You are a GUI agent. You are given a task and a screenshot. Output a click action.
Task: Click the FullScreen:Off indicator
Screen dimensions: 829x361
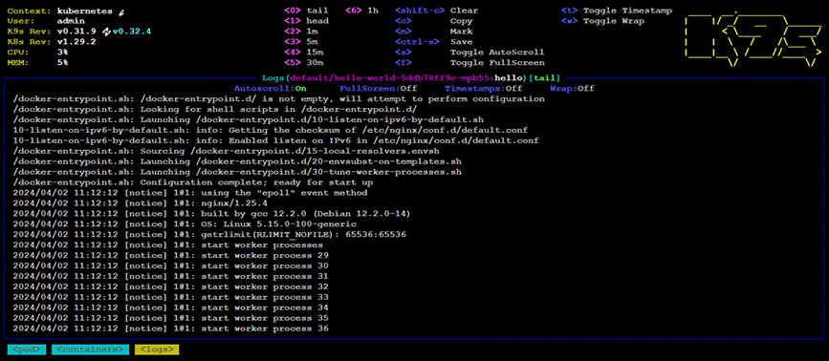click(x=378, y=88)
